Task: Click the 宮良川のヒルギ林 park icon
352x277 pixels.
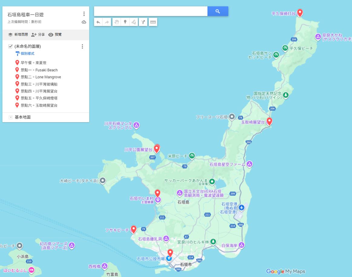Action: point(213,242)
